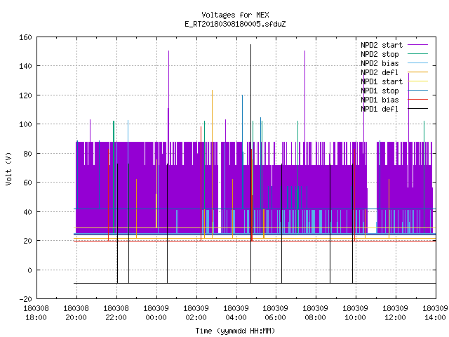
Task: Click the 180309 00:00 time tick label
Action: (x=156, y=312)
